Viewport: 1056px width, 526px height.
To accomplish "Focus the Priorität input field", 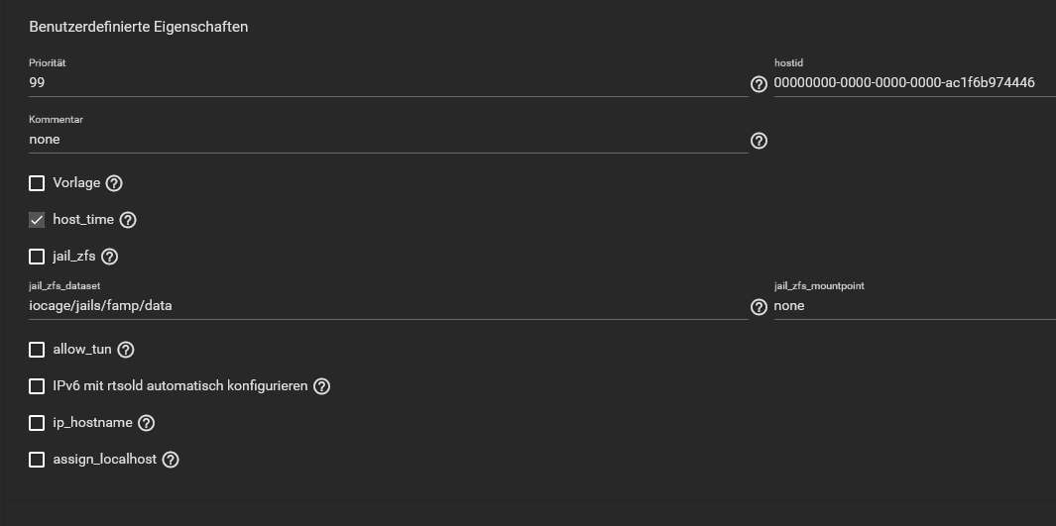I will pos(388,83).
